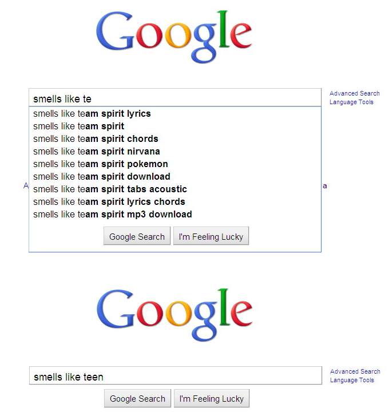Choose the 'smells like team spirit mp3 download' suggestion
389x420 pixels.
tap(113, 215)
